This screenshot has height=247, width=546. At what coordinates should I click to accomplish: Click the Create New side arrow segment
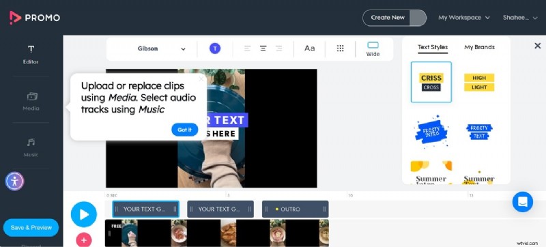pyautogui.click(x=418, y=18)
